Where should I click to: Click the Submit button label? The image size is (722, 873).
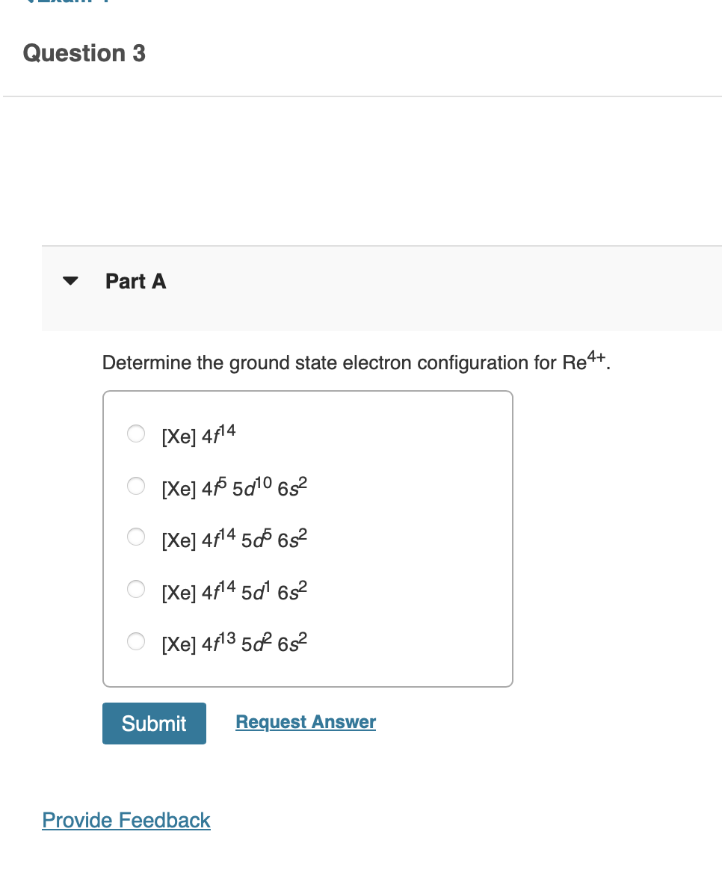(x=154, y=724)
